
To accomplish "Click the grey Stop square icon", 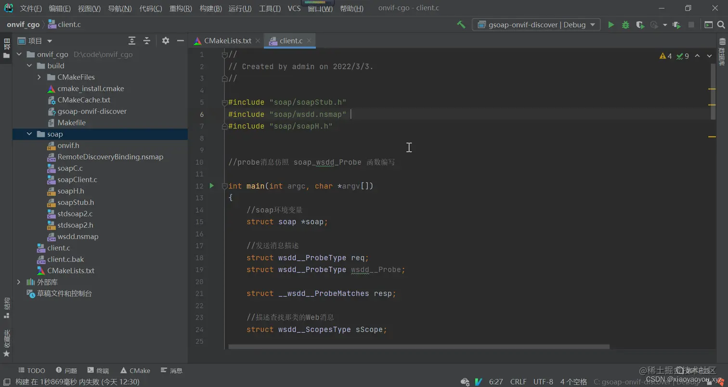I will pos(691,25).
